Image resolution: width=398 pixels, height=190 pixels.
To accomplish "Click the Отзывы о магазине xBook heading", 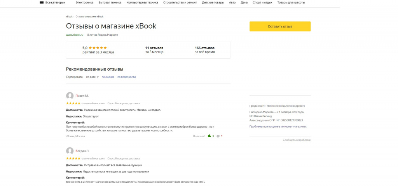I will tap(111, 26).
